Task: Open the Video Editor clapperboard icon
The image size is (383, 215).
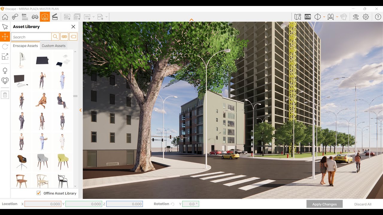Action: [x=55, y=17]
